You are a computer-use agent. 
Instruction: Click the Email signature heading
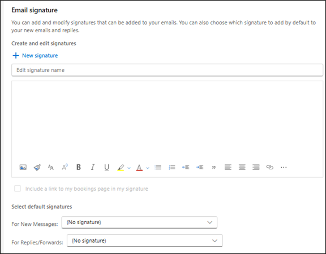click(35, 10)
